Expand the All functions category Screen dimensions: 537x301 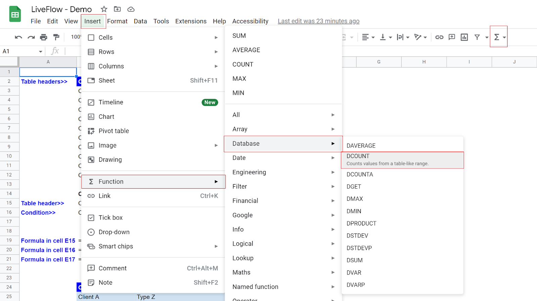283,115
